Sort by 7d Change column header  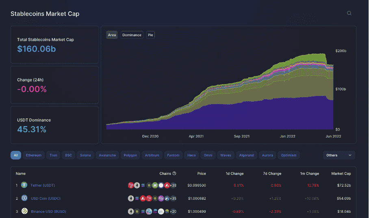272,174
